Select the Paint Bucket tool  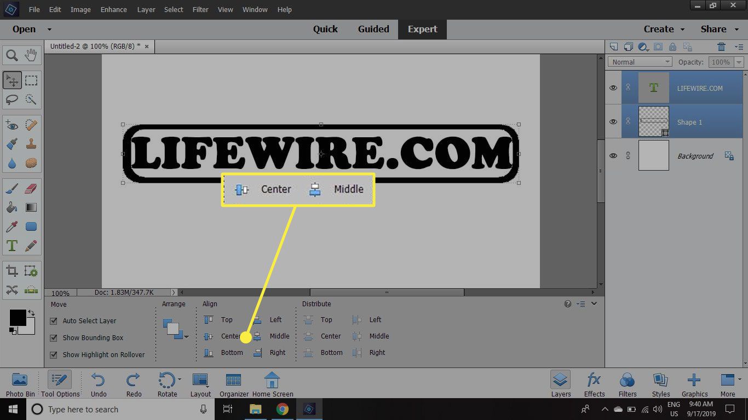click(x=12, y=208)
